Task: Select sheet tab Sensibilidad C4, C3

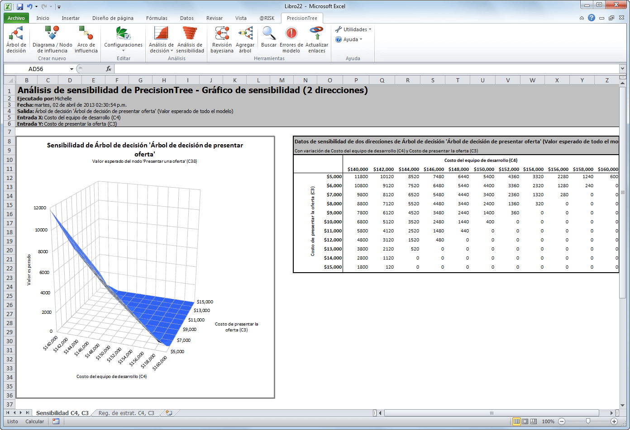Action: pyautogui.click(x=62, y=413)
